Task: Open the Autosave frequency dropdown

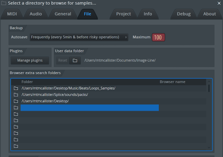Action: point(79,37)
